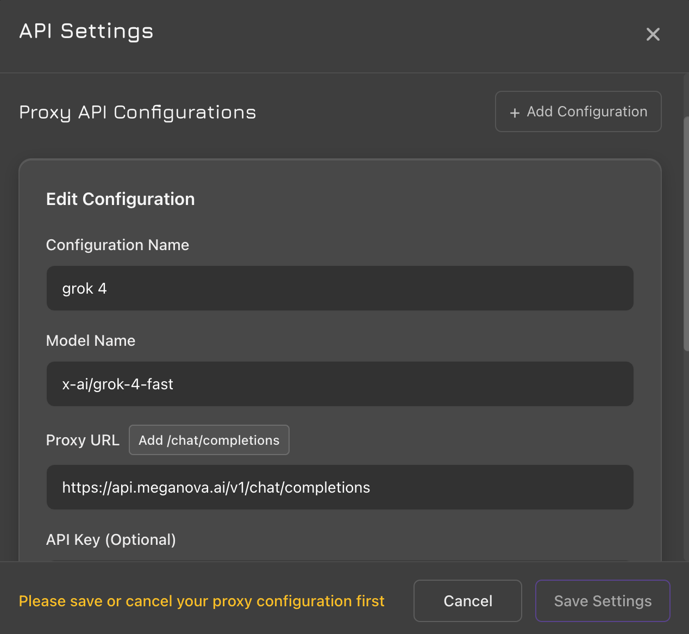Click the Proxy API Configurations section title

point(137,113)
